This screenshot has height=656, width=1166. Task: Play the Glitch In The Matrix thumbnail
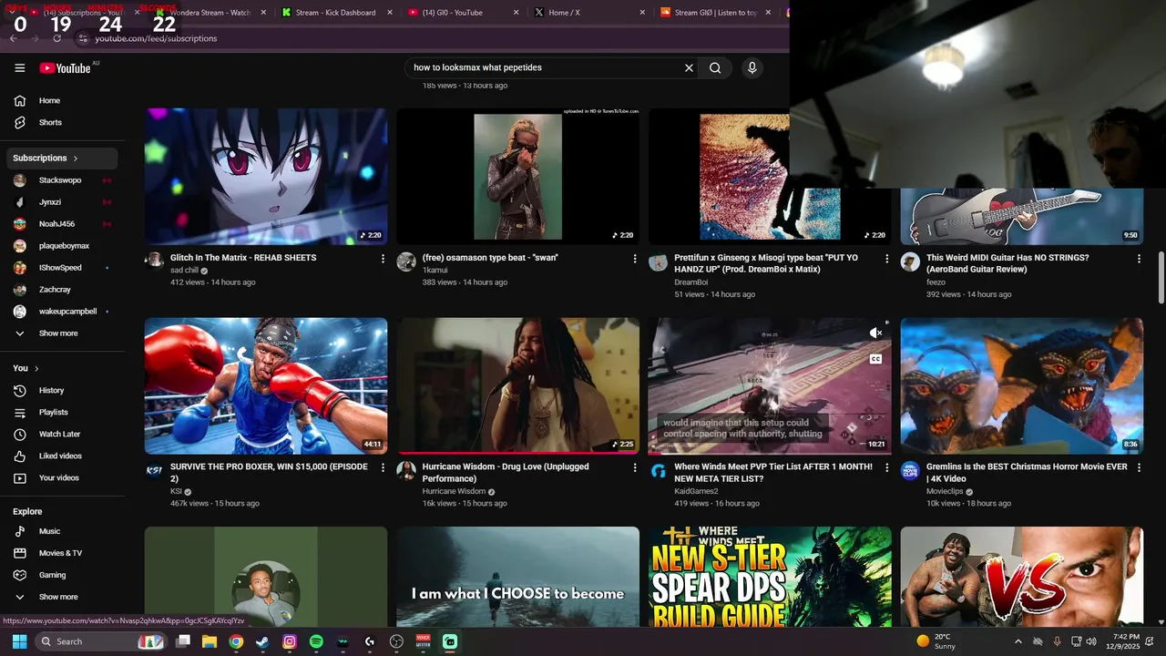[266, 177]
